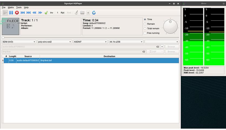The height and width of the screenshot is (130, 226).
Task: Click the left channel level meter
Action: 193,37
